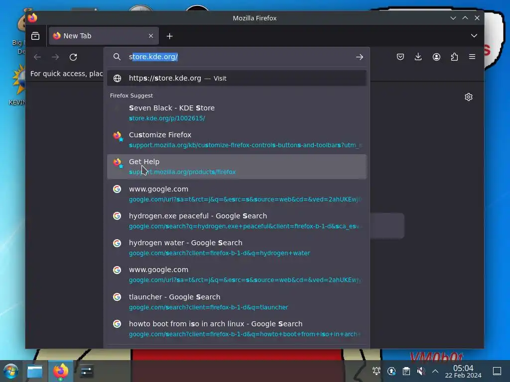Close the New Tab tab

[151, 36]
